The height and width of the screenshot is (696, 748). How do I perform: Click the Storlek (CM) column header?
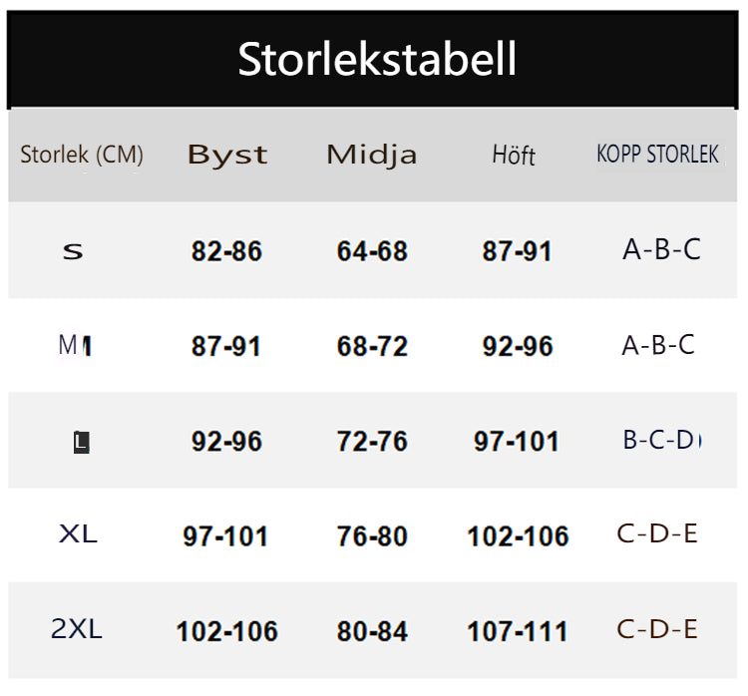tap(82, 156)
